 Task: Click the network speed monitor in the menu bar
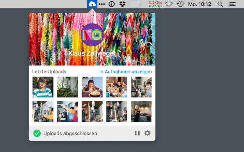(x=155, y=4)
